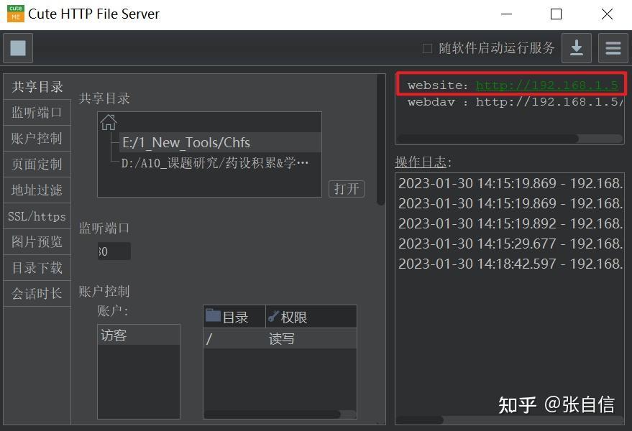Click the Cute HTTP File Server app icon
Screen dimensions: 632x431
15,14
